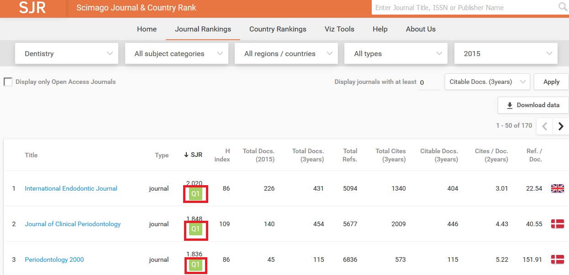The height and width of the screenshot is (275, 569).
Task: Click Ref. / Doc. column header
Action: tap(534, 155)
